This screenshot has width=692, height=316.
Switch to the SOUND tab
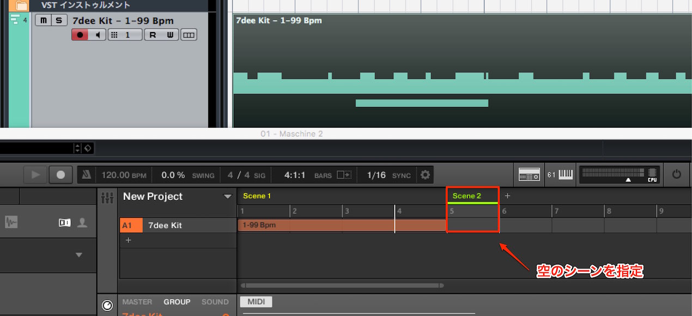pyautogui.click(x=215, y=302)
